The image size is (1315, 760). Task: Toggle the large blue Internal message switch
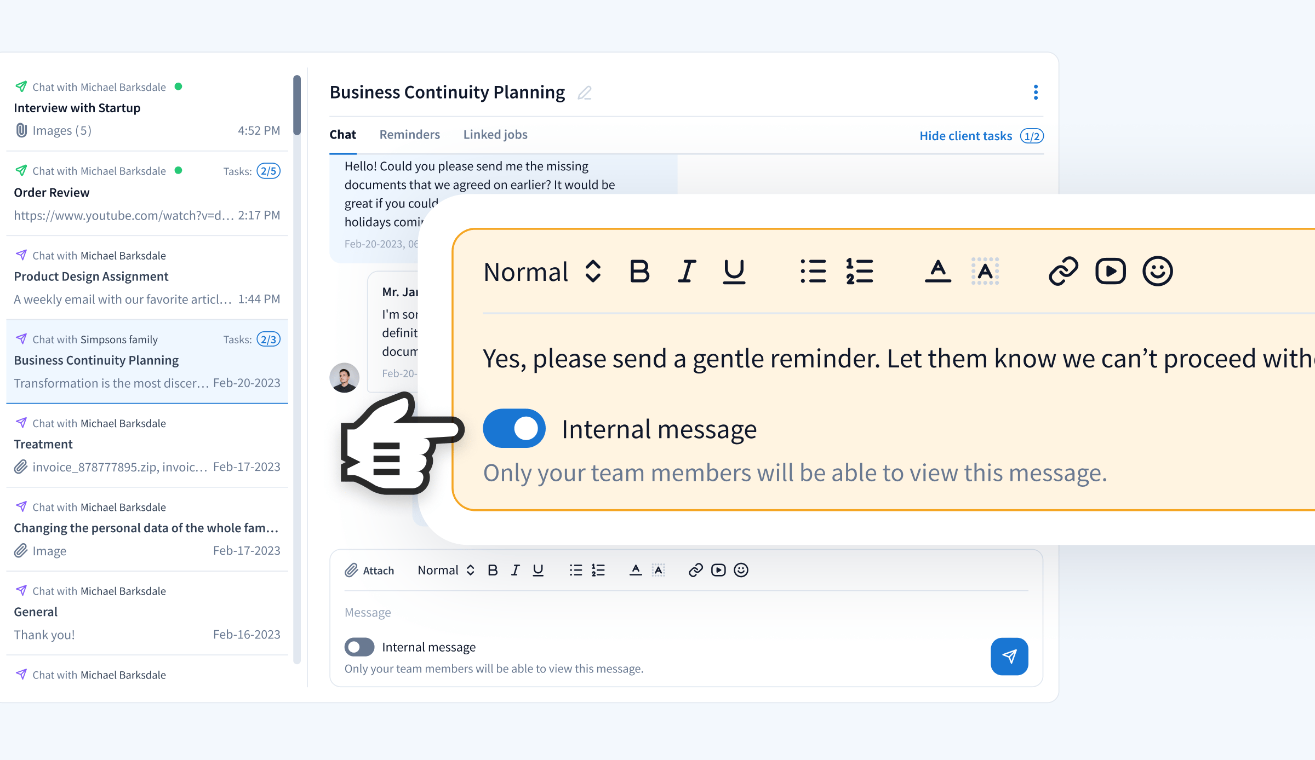pos(514,428)
